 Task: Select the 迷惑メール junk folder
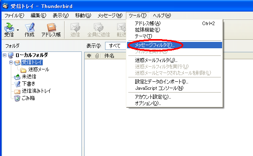coord(38,69)
